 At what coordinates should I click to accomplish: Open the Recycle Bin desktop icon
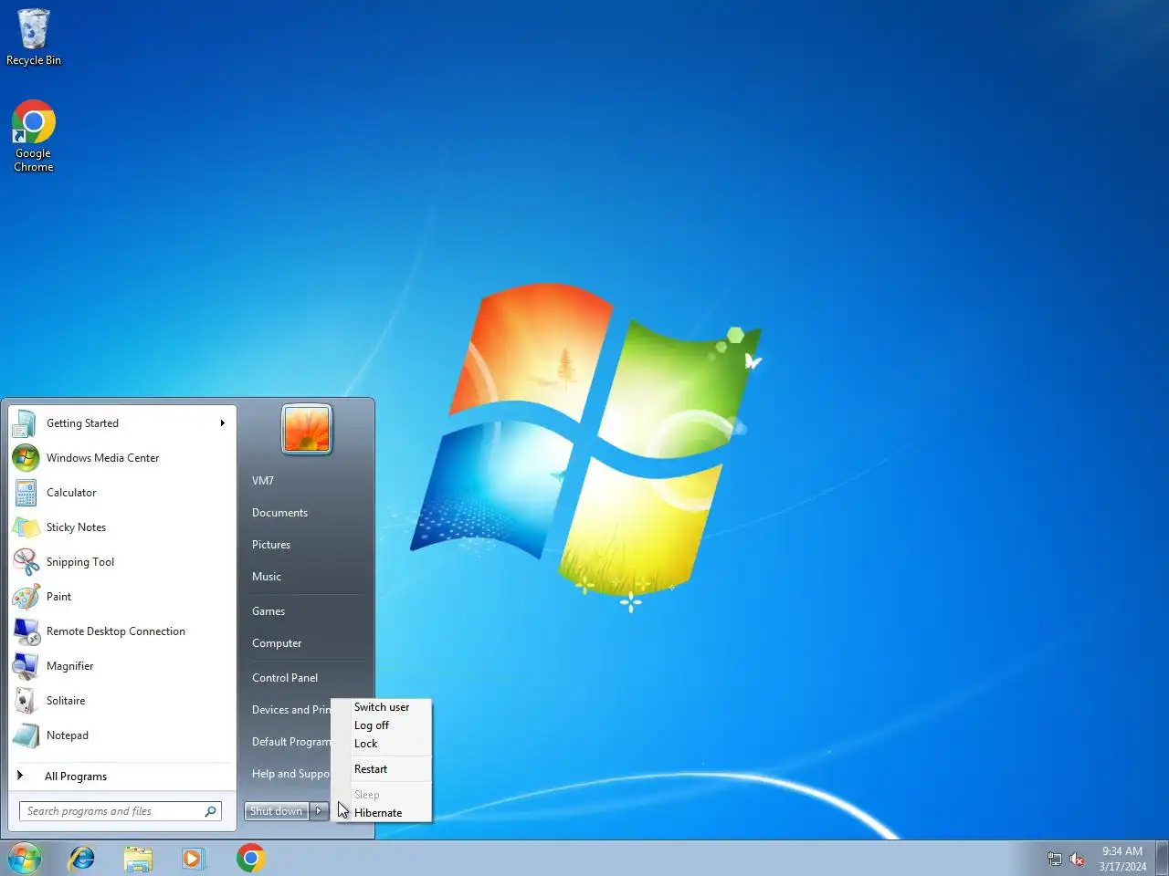pyautogui.click(x=34, y=36)
